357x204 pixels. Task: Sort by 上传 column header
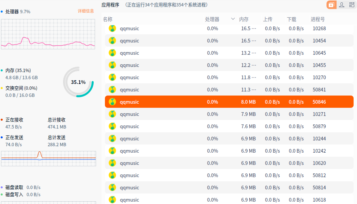(x=268, y=19)
